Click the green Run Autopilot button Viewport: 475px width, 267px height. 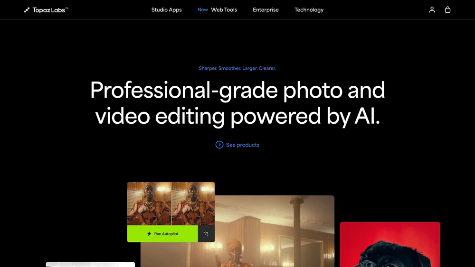162,233
